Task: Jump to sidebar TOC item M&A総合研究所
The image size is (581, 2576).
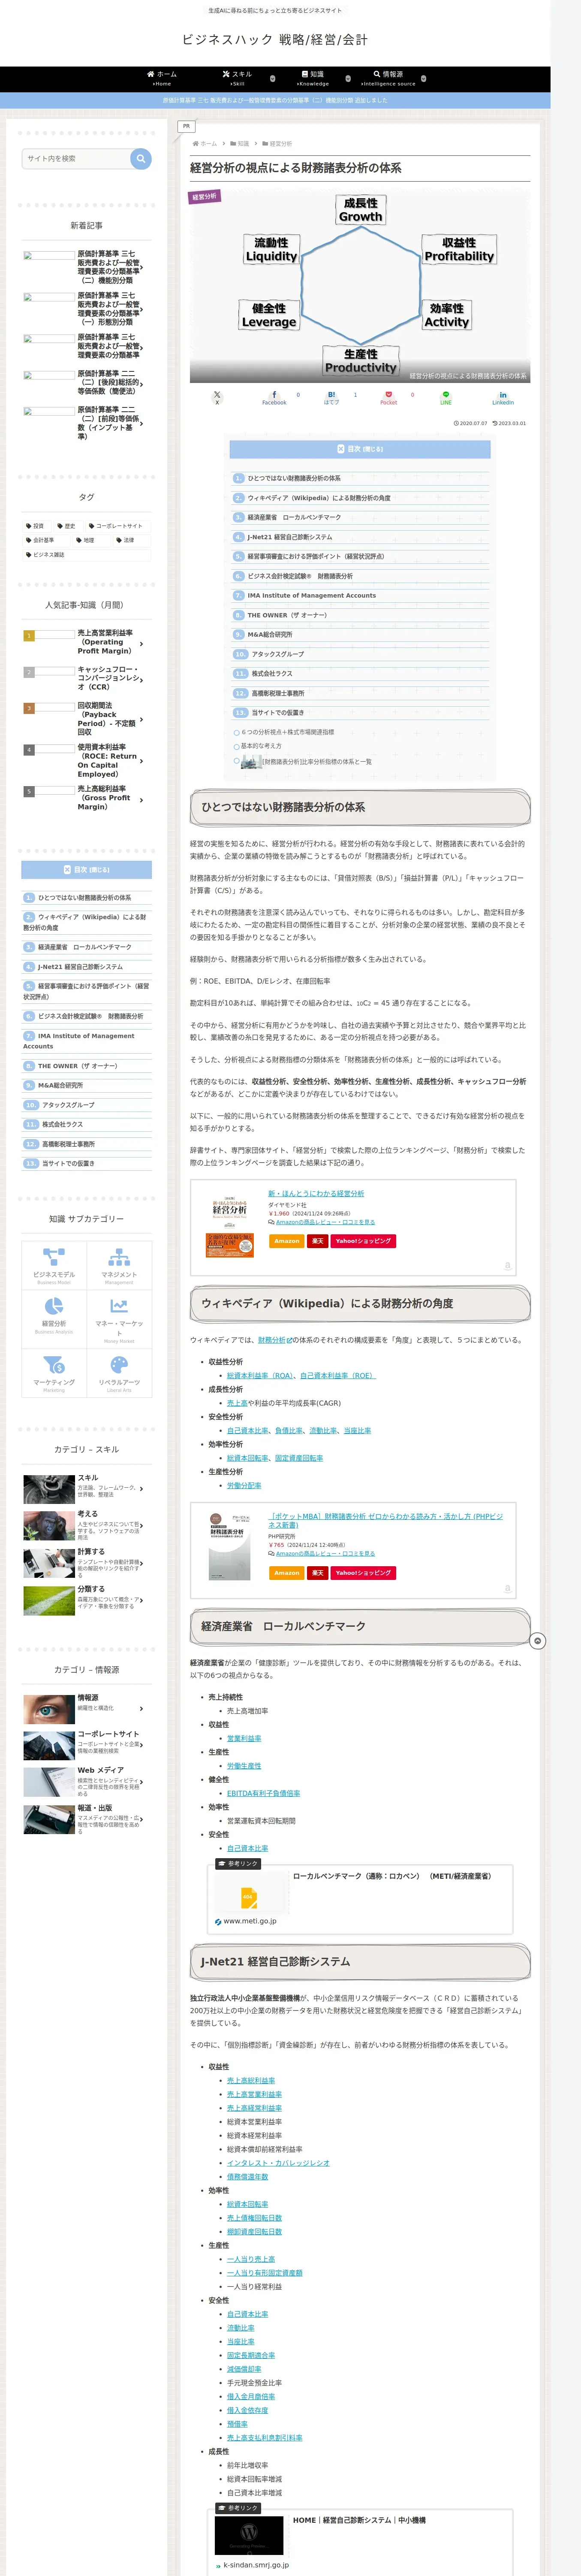Action: point(60,1085)
